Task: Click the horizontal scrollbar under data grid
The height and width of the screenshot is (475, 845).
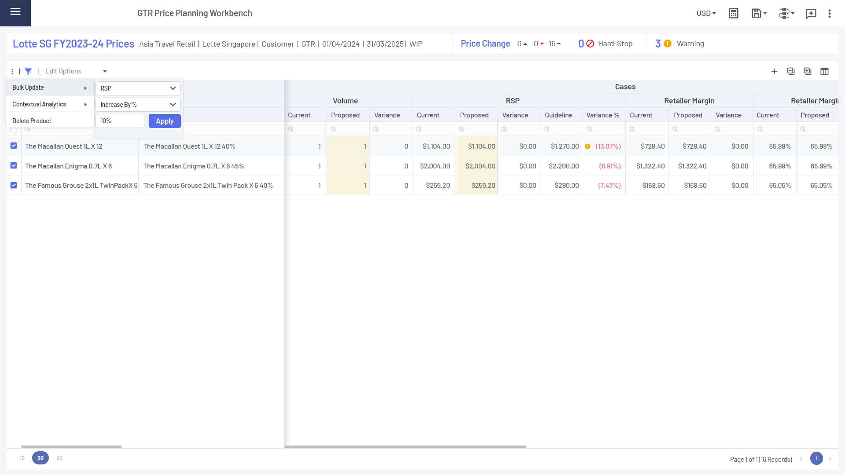Action: [x=405, y=446]
